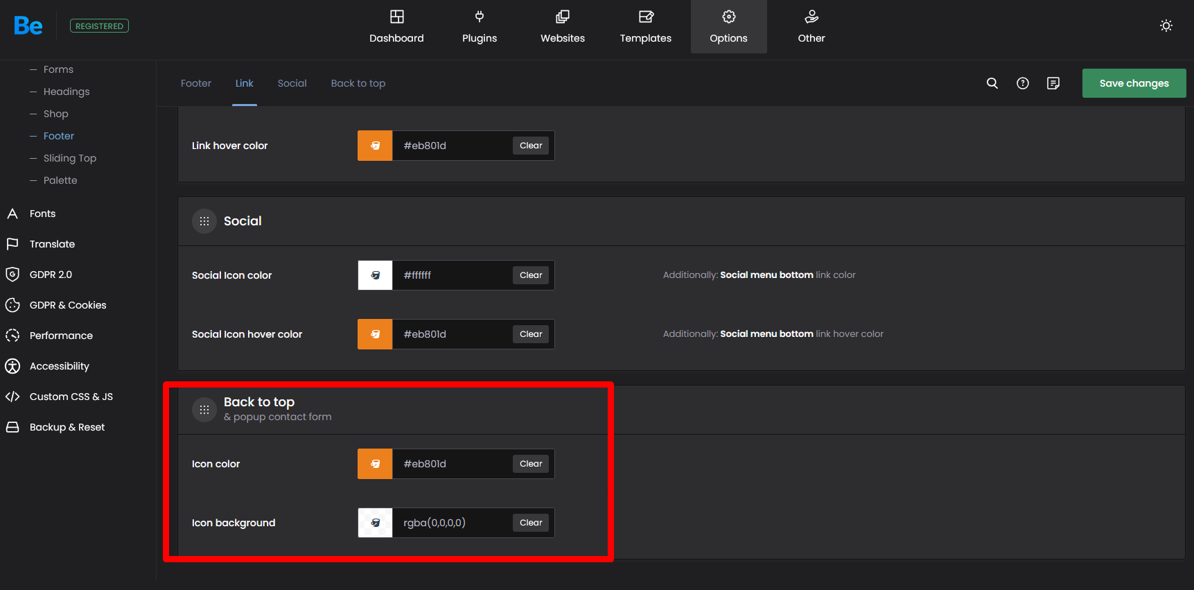
Task: Click the Be logo
Action: pyautogui.click(x=28, y=26)
